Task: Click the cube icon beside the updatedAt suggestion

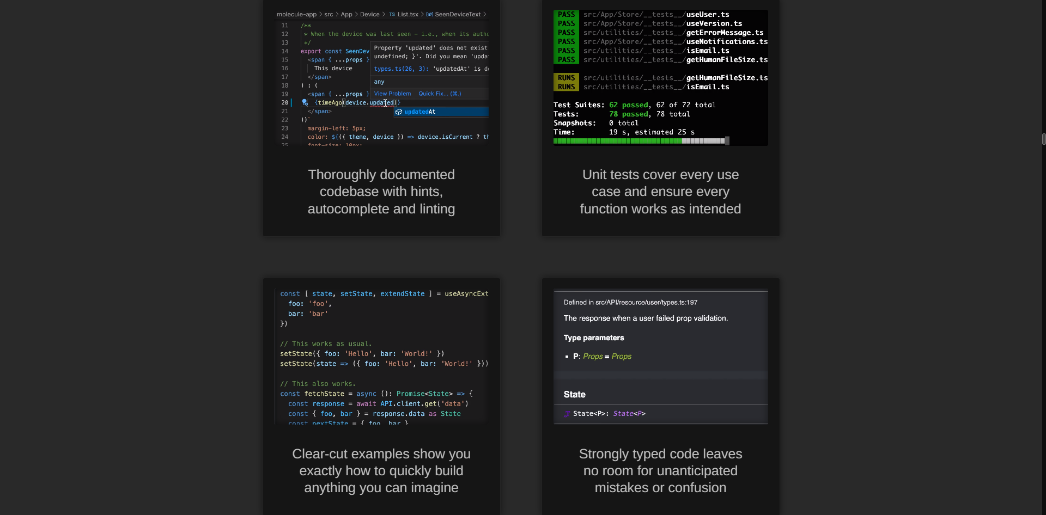Action: (x=399, y=112)
